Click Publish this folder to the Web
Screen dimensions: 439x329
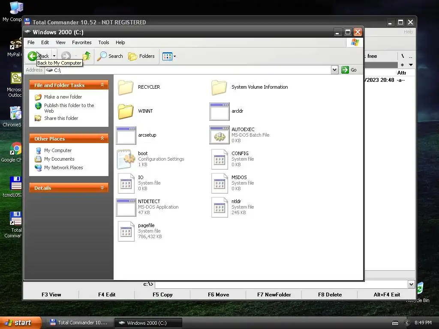coord(69,108)
